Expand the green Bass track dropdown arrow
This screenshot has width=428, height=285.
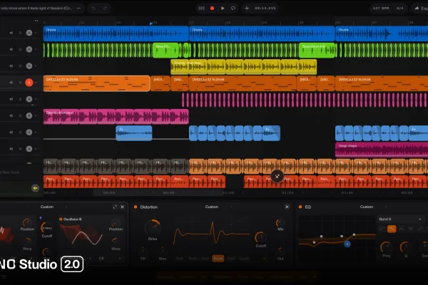(36, 49)
